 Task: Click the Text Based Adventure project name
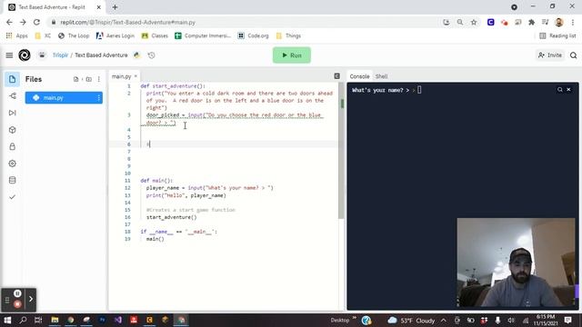101,55
